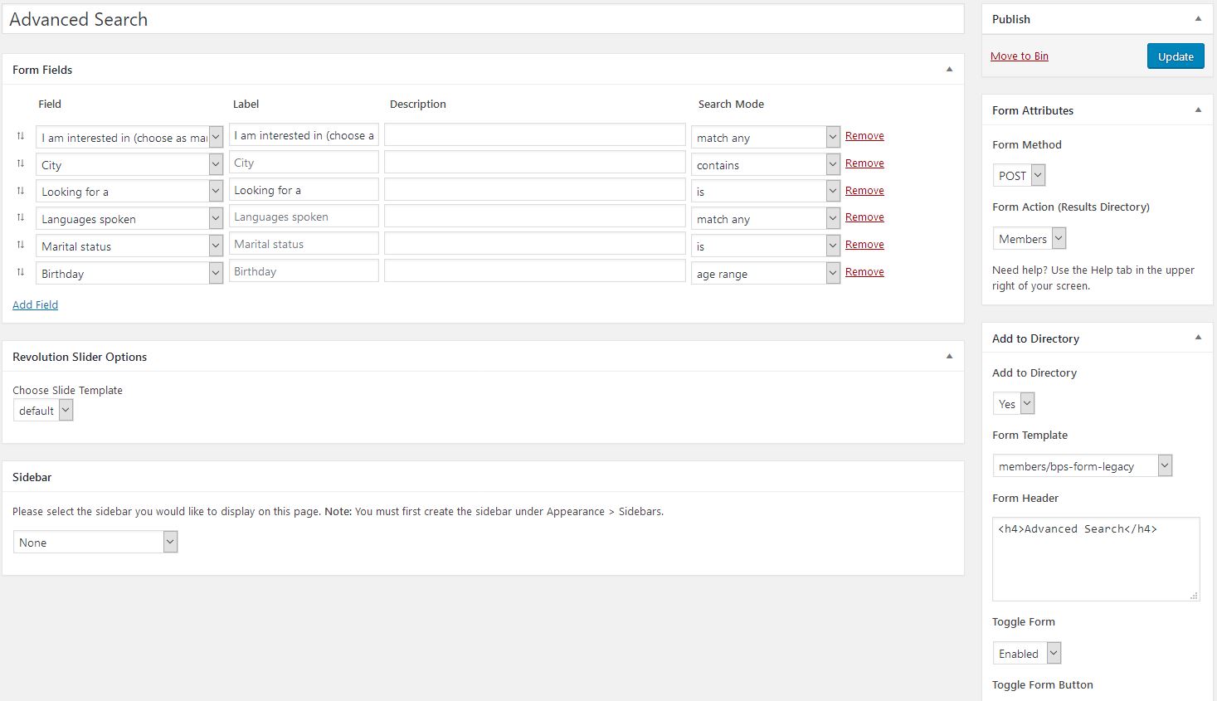Collapse the Form Attributes panel arrow
The image size is (1217, 701).
pyautogui.click(x=1198, y=110)
